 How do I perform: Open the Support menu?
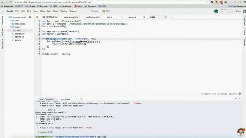tap(73, 11)
